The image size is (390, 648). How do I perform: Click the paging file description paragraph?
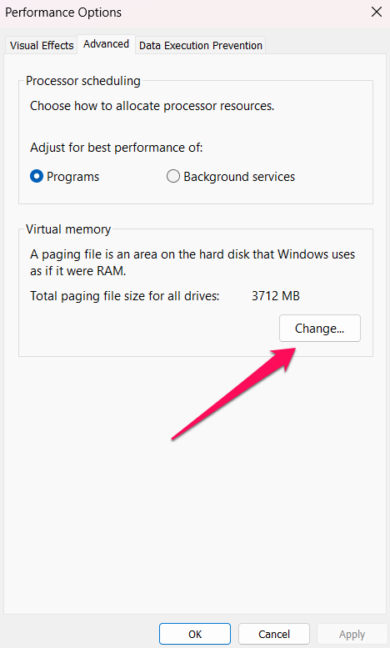pyautogui.click(x=192, y=263)
